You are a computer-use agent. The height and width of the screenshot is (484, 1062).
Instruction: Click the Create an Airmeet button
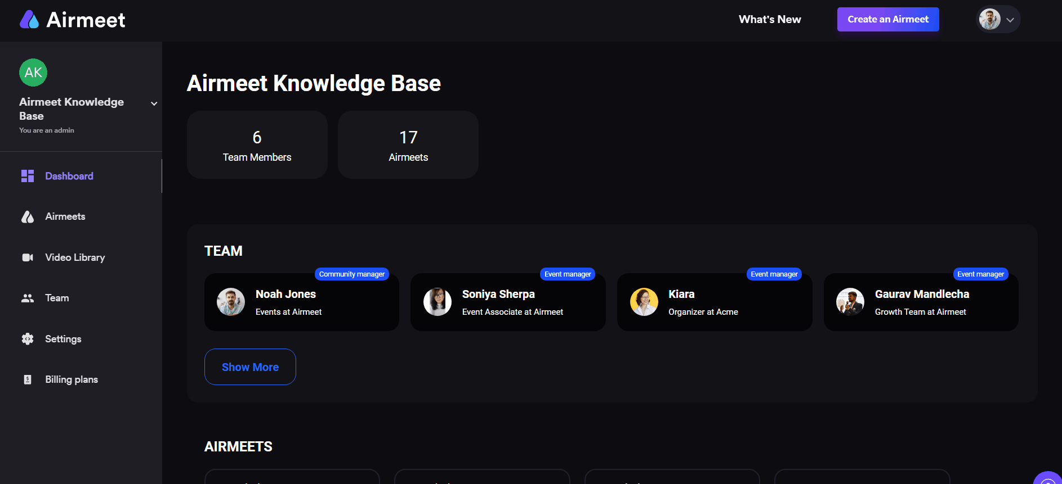[x=888, y=19]
